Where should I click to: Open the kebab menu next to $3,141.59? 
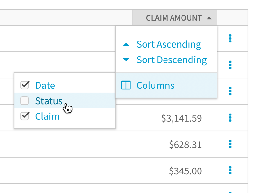(x=231, y=118)
